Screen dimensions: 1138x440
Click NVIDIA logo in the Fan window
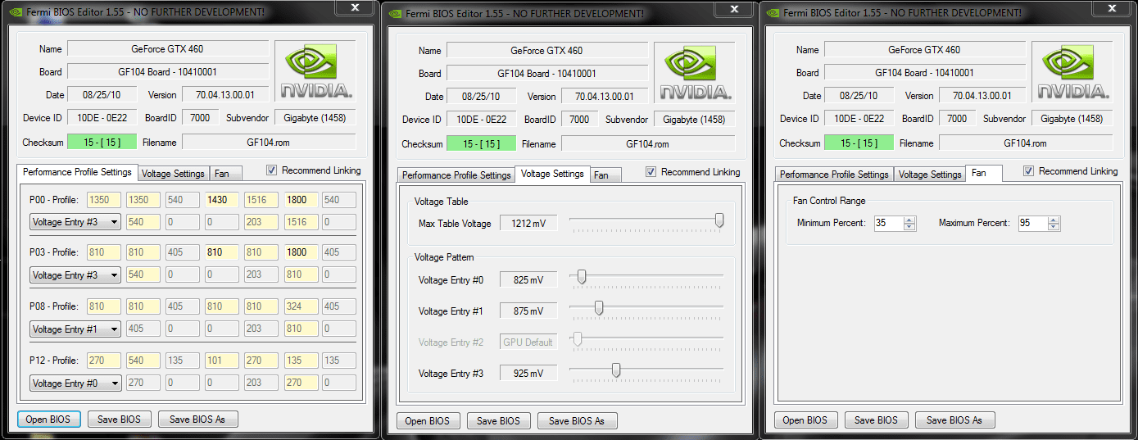pos(1072,71)
